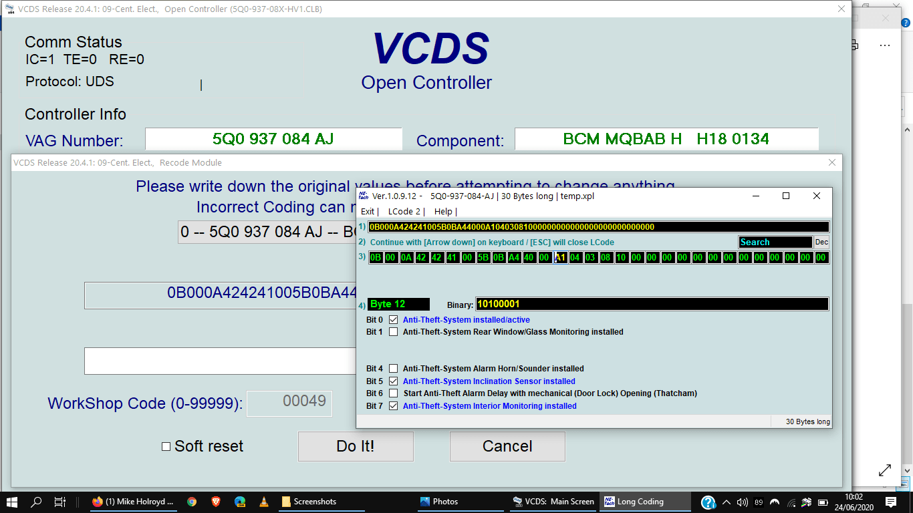
Task: Open Wi-Fi network tray icon
Action: point(791,502)
